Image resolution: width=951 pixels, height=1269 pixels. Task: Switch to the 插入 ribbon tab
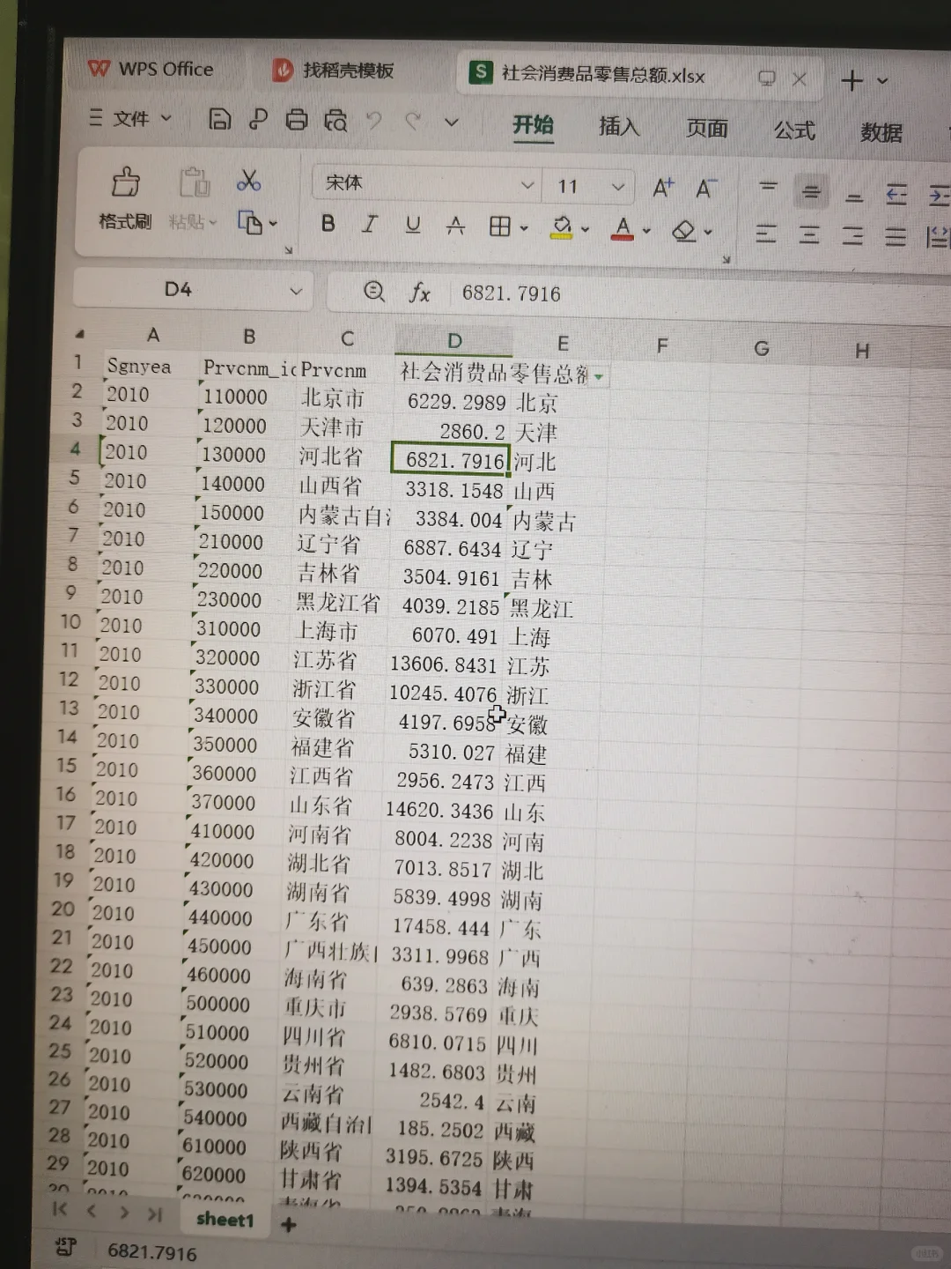pos(619,127)
